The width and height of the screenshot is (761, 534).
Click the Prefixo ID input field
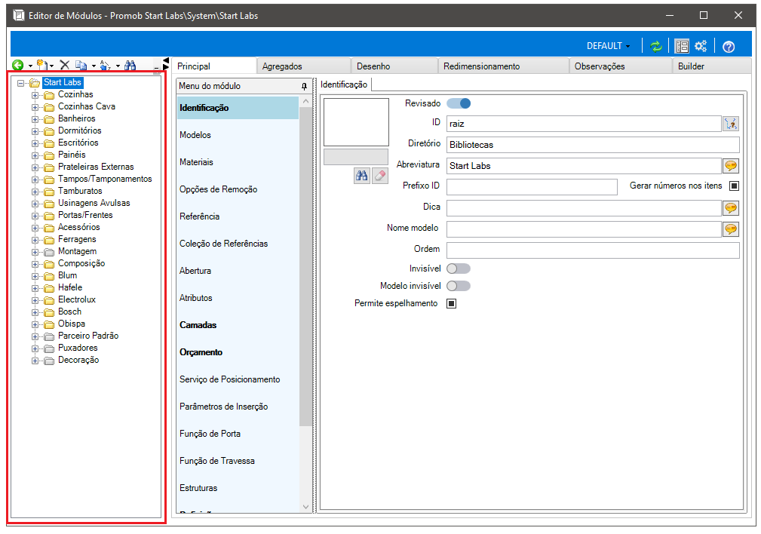532,186
